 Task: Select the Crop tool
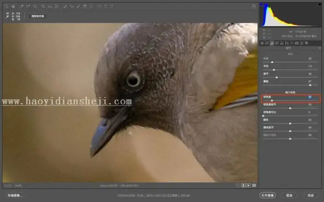pos(43,6)
